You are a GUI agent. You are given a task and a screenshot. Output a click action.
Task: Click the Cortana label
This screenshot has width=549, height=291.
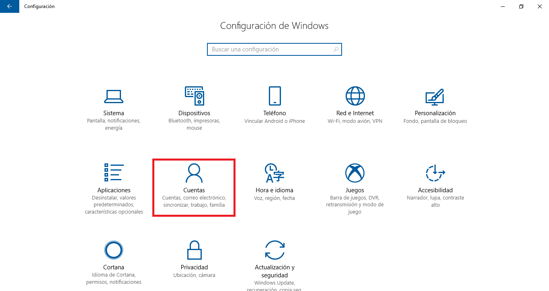click(114, 267)
